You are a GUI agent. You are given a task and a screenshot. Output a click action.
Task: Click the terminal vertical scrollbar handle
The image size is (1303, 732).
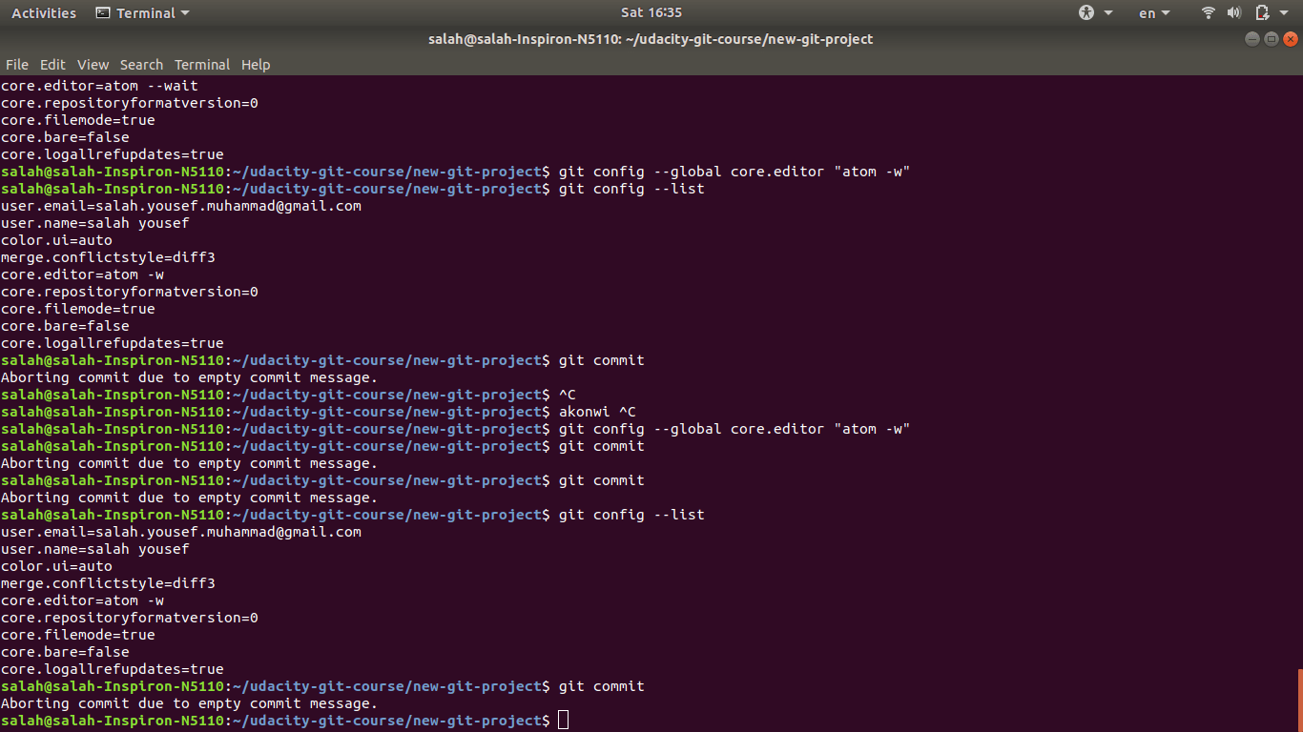(x=1300, y=700)
